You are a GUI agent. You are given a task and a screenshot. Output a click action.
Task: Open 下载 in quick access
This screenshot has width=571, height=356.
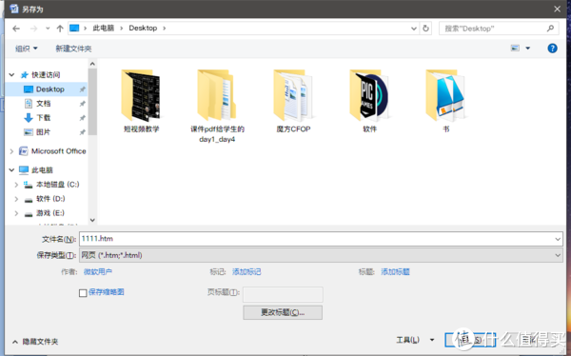click(x=43, y=118)
